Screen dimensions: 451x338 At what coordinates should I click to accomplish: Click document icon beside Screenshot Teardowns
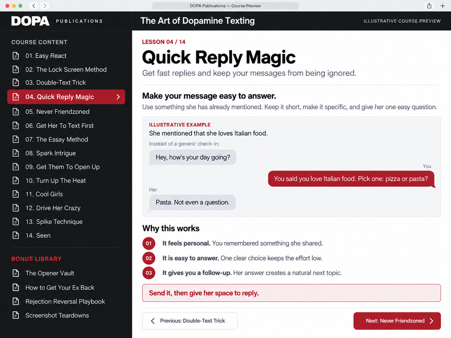pos(16,315)
